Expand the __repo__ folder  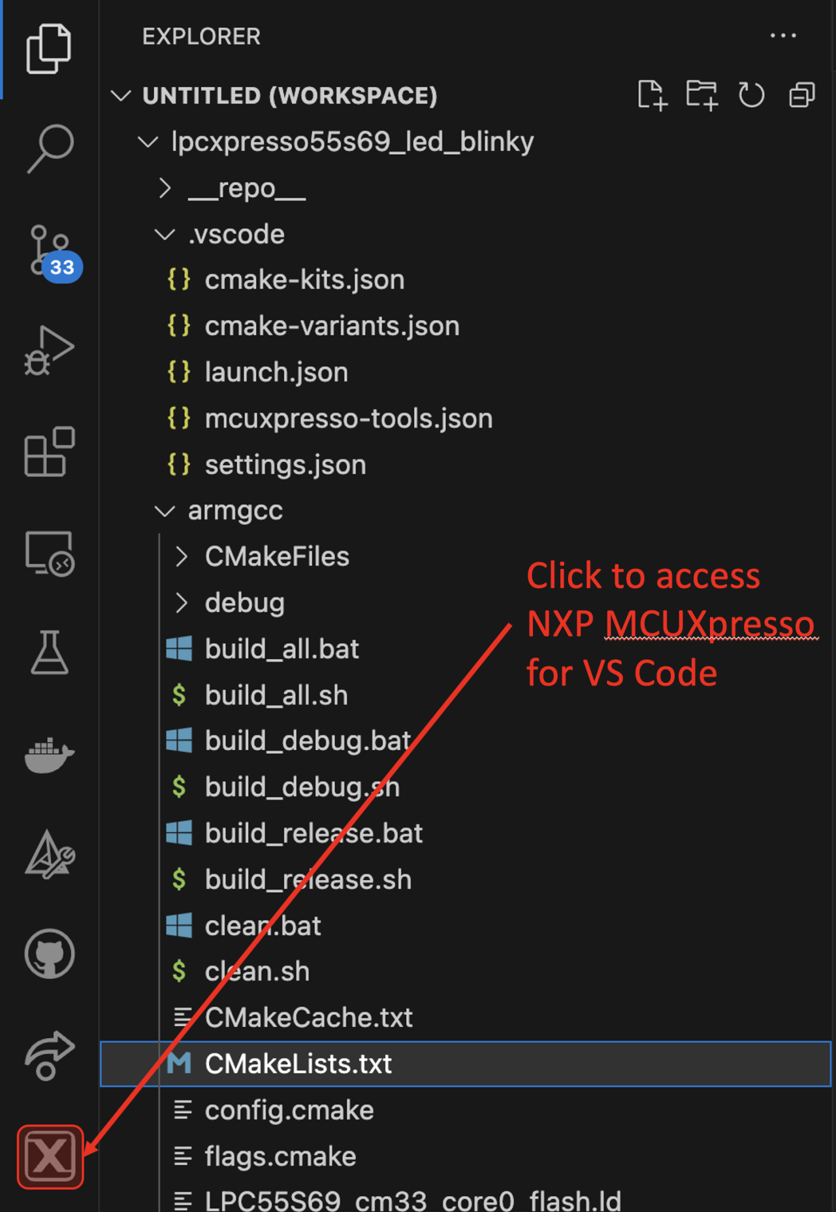tap(164, 188)
